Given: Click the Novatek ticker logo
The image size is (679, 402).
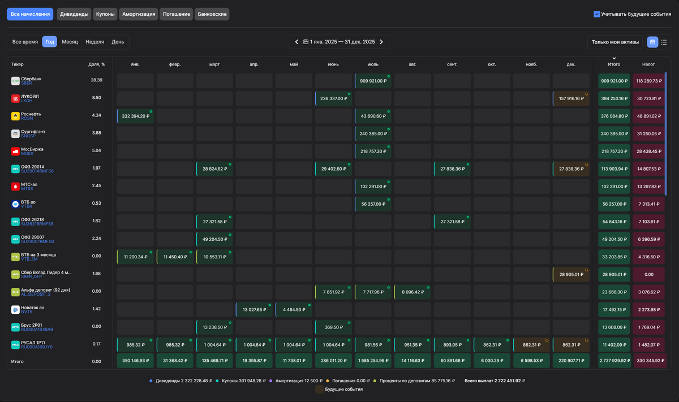Looking at the screenshot, I should [15, 309].
